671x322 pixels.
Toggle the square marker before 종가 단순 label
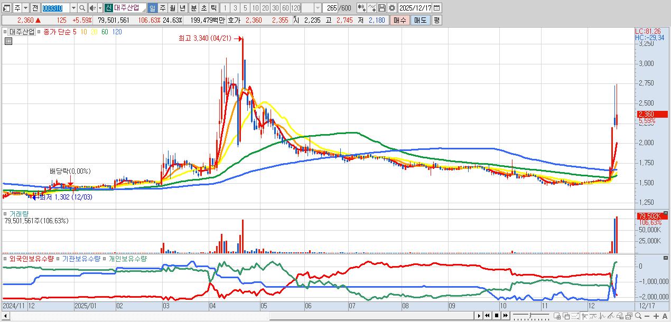(x=39, y=32)
